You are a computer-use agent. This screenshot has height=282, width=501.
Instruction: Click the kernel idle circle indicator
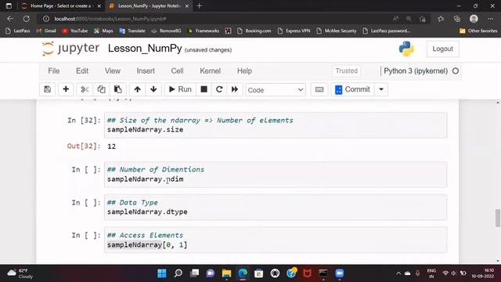(456, 71)
